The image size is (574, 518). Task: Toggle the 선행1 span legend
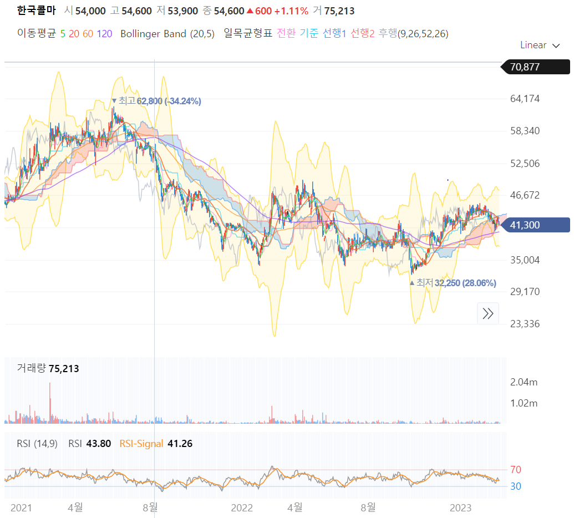pyautogui.click(x=334, y=33)
